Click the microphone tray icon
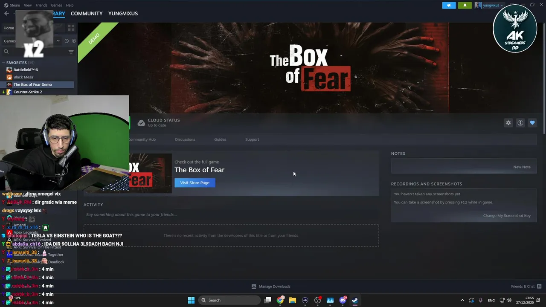 (x=481, y=300)
